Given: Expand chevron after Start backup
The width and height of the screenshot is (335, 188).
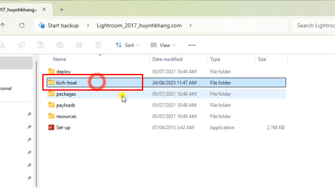Looking at the screenshot, I should (88, 25).
